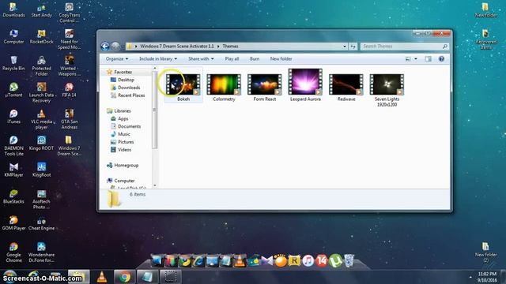Open the Apps library
This screenshot has height=284, width=506.
(123, 119)
